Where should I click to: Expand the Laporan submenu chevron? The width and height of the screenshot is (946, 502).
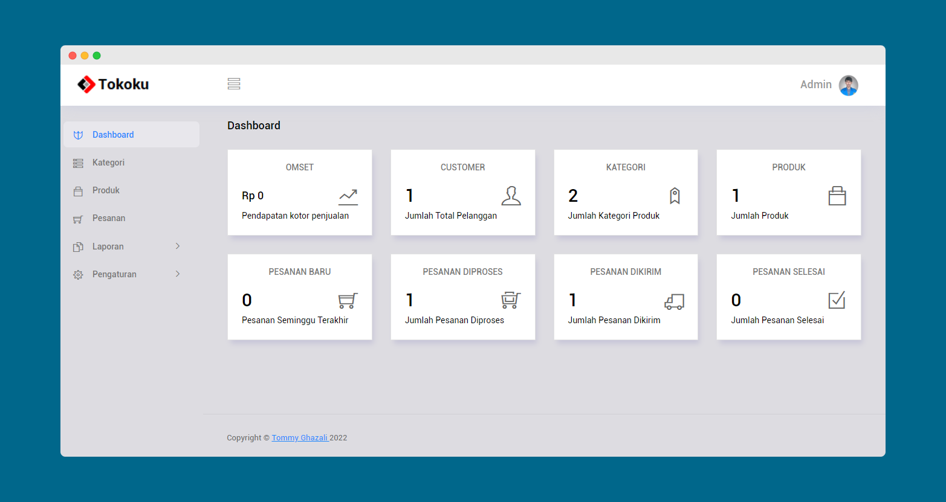point(178,246)
